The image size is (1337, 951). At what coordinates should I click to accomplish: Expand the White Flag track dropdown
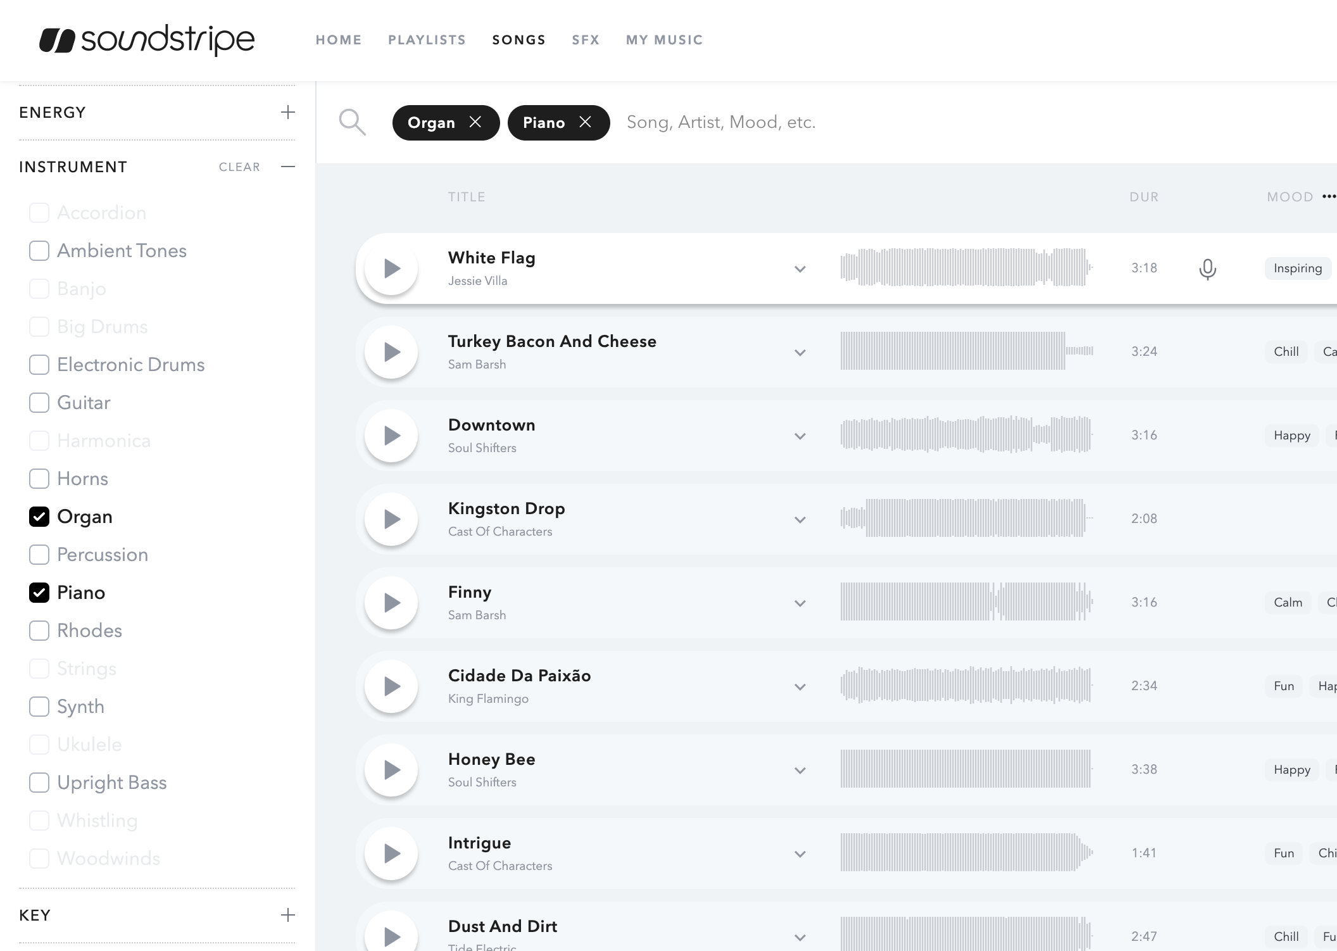801,268
